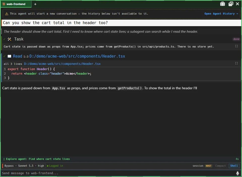The height and width of the screenshot is (177, 242).
Task: Click code line 2 with return header
Action: [51, 74]
